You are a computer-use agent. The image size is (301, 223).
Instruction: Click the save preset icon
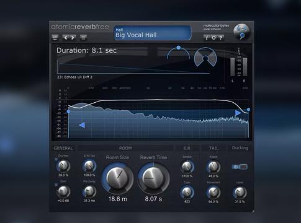pos(83,38)
